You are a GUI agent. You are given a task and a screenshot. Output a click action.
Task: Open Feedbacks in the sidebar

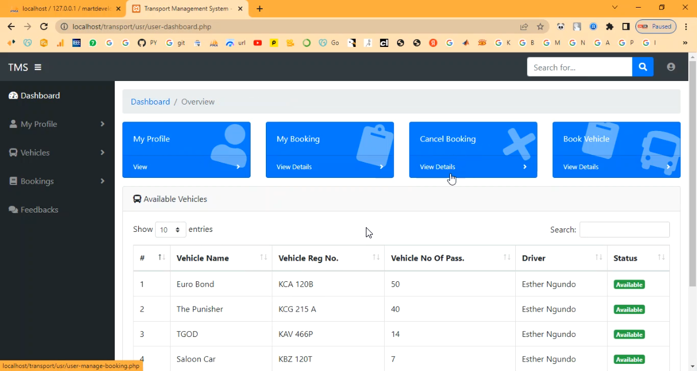tap(39, 210)
